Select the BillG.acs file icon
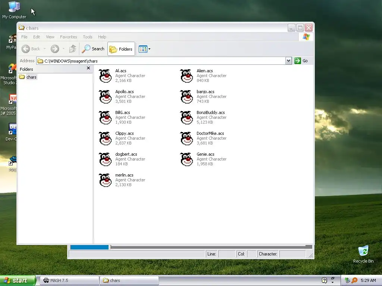Screen dimensions: 382x286 tap(105, 118)
